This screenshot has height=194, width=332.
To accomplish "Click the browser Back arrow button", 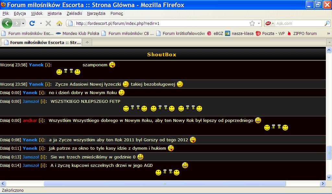I will 7,23.
